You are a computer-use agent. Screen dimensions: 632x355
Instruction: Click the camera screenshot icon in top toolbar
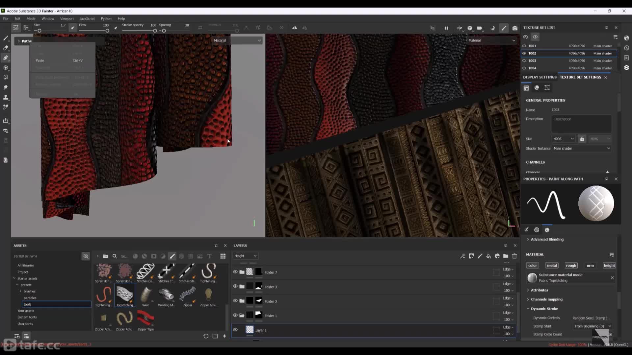515,28
